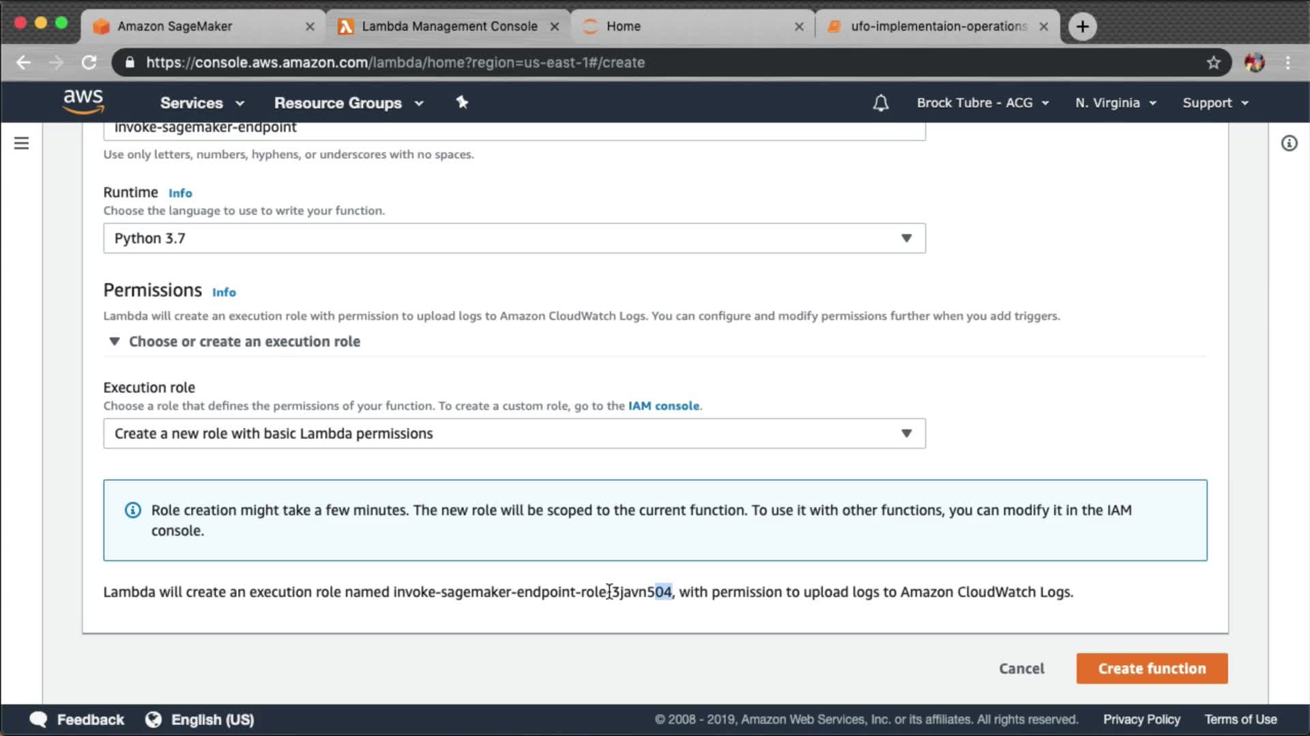
Task: Click the AWS logo home icon
Action: tap(83, 102)
